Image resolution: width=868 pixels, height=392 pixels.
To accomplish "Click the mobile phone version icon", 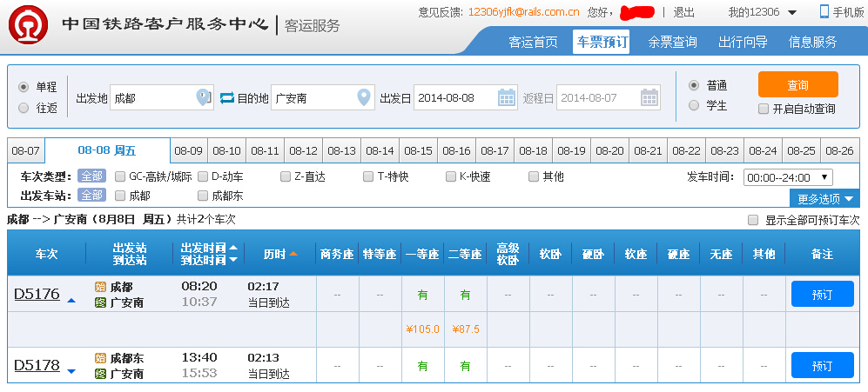I will tap(824, 12).
